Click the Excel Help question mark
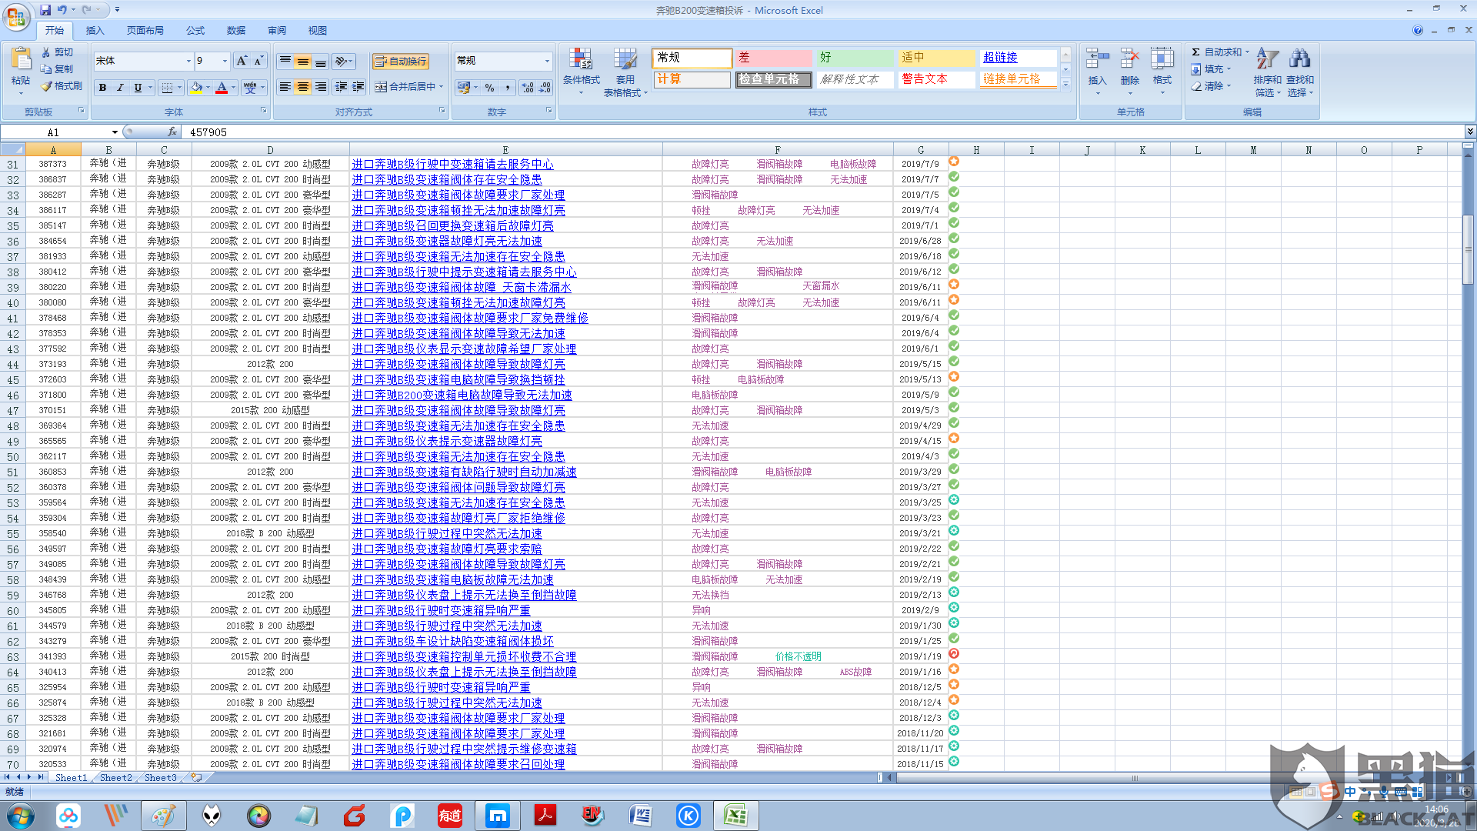This screenshot has width=1477, height=831. [x=1417, y=30]
